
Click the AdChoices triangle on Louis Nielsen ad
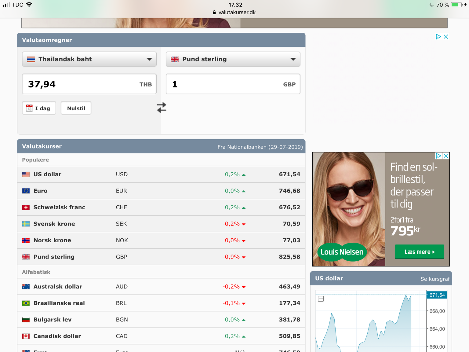click(438, 156)
